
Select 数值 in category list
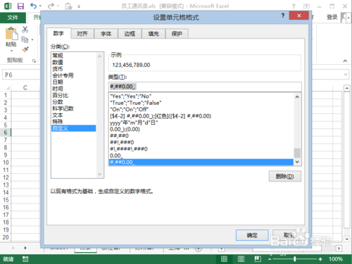[74, 62]
